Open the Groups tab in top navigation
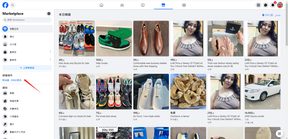This screenshot has height=139, width=288. [x=184, y=5]
